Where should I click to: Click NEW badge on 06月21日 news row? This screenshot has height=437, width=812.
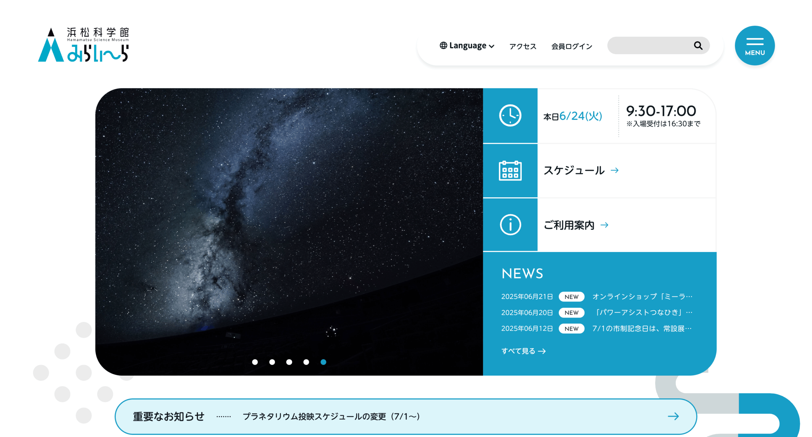tap(571, 297)
